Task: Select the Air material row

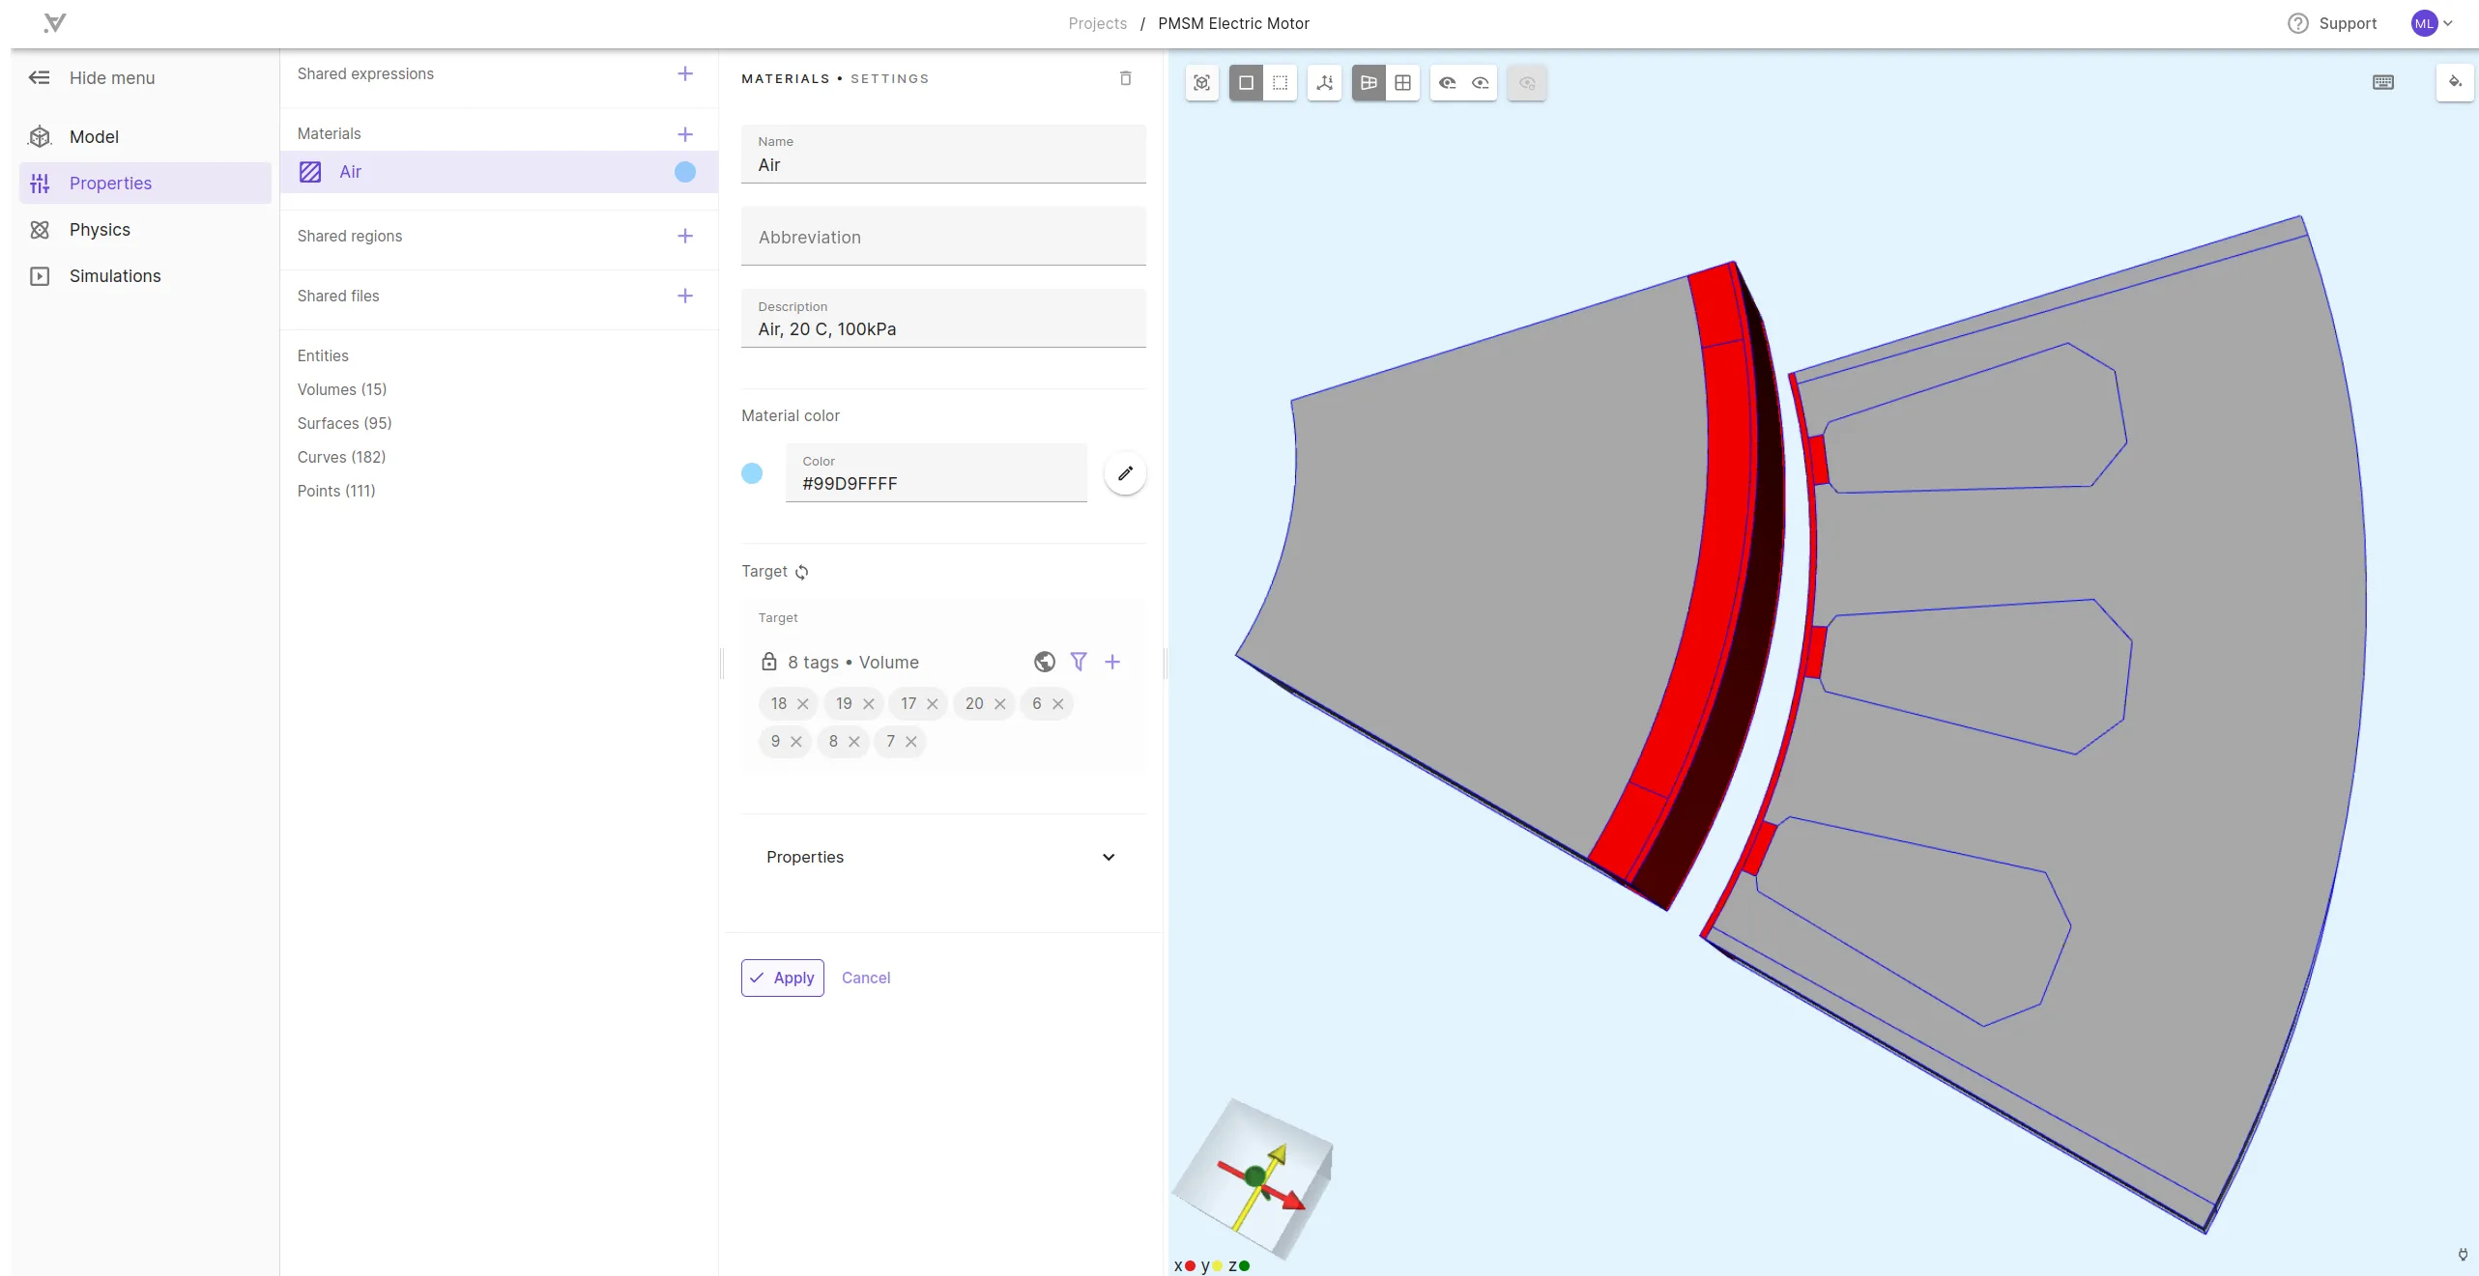Action: click(499, 172)
